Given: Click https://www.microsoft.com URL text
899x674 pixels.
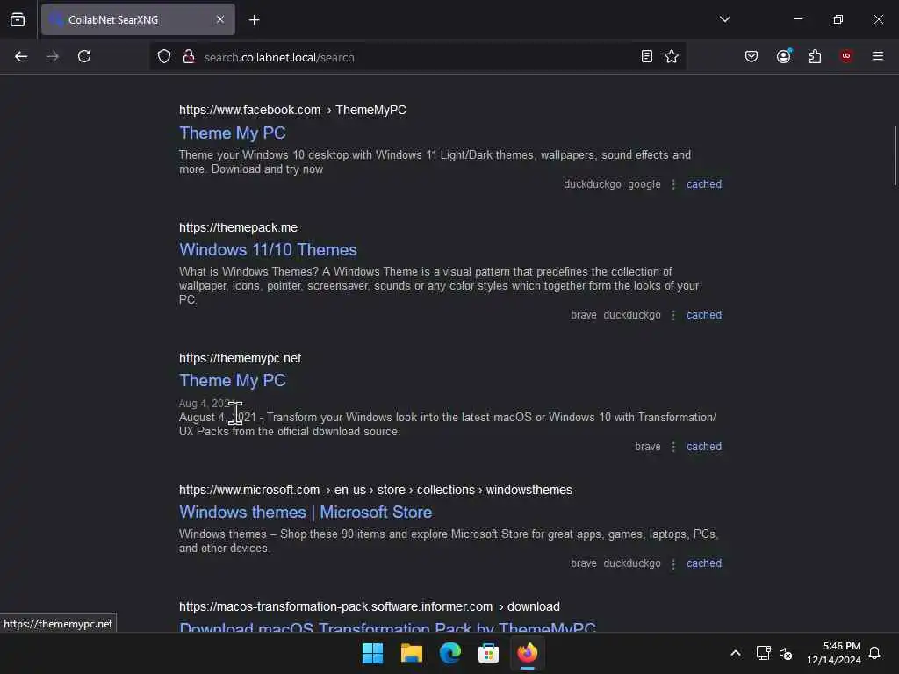Looking at the screenshot, I should 248,490.
